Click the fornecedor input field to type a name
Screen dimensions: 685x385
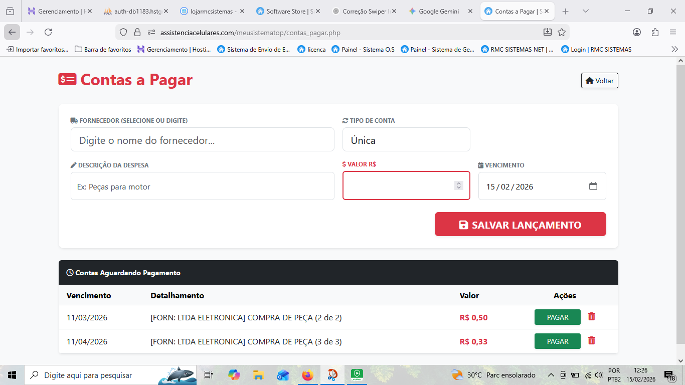pyautogui.click(x=202, y=139)
